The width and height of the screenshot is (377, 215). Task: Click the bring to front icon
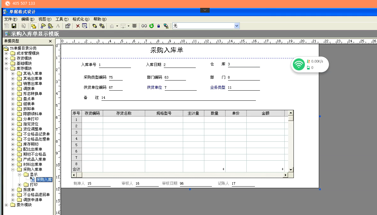(95, 26)
